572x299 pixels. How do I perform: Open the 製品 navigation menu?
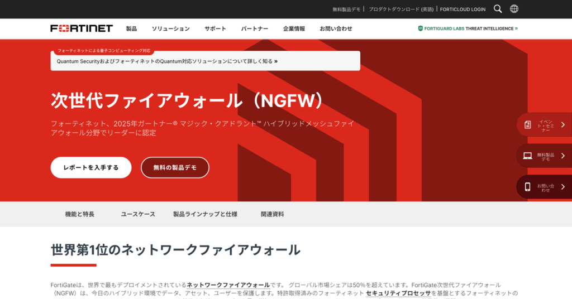(131, 28)
